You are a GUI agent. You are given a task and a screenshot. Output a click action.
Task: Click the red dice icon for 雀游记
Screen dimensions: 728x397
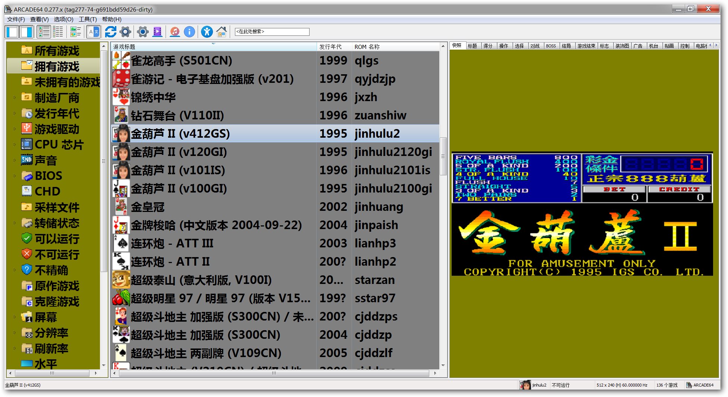[x=121, y=79]
